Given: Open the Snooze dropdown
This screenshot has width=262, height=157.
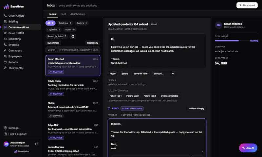Looking at the screenshot, I should click(163, 74).
